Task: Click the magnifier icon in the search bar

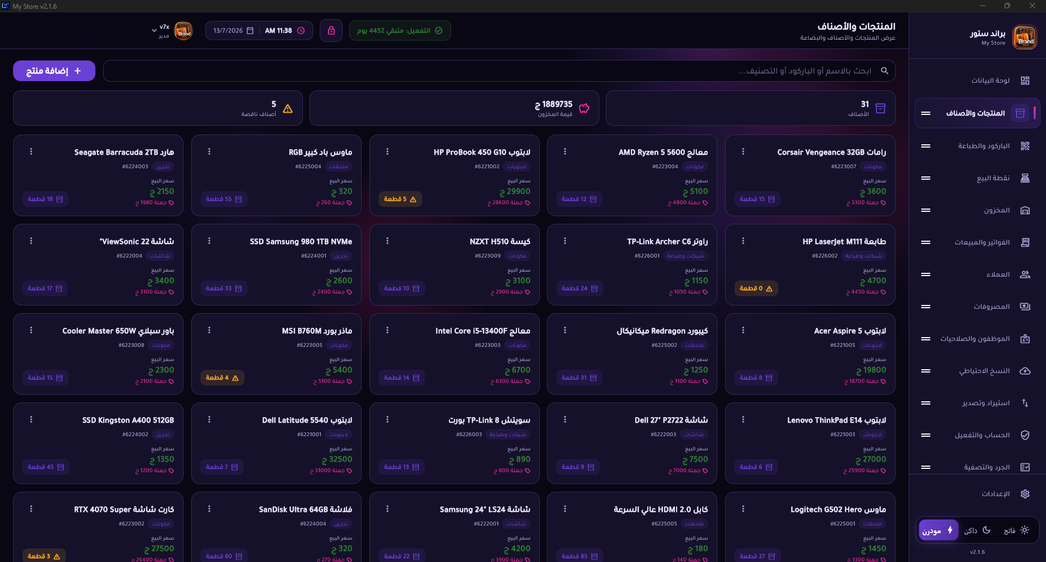Action: [884, 71]
